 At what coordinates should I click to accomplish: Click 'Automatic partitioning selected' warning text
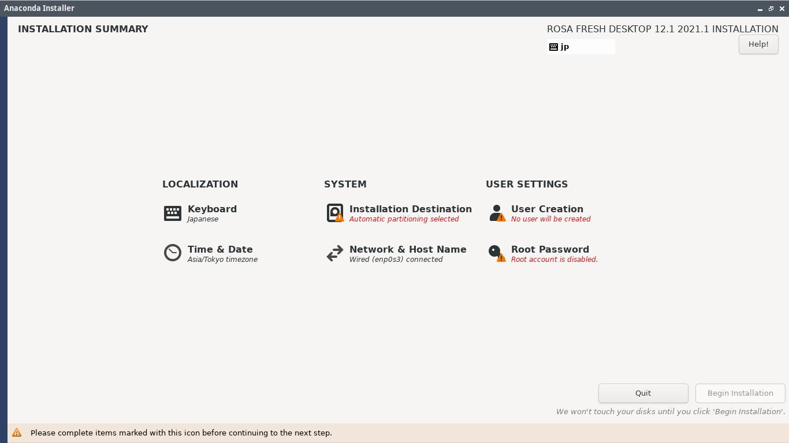pos(404,219)
